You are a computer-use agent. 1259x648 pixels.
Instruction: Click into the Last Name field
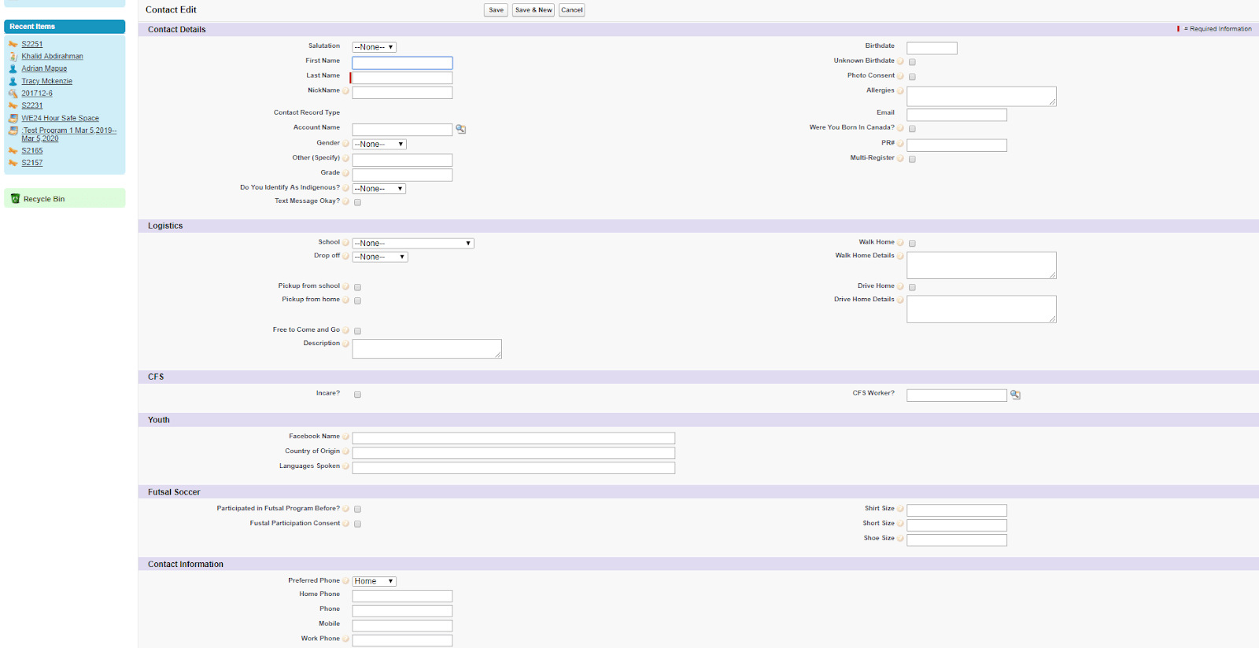[x=402, y=78]
